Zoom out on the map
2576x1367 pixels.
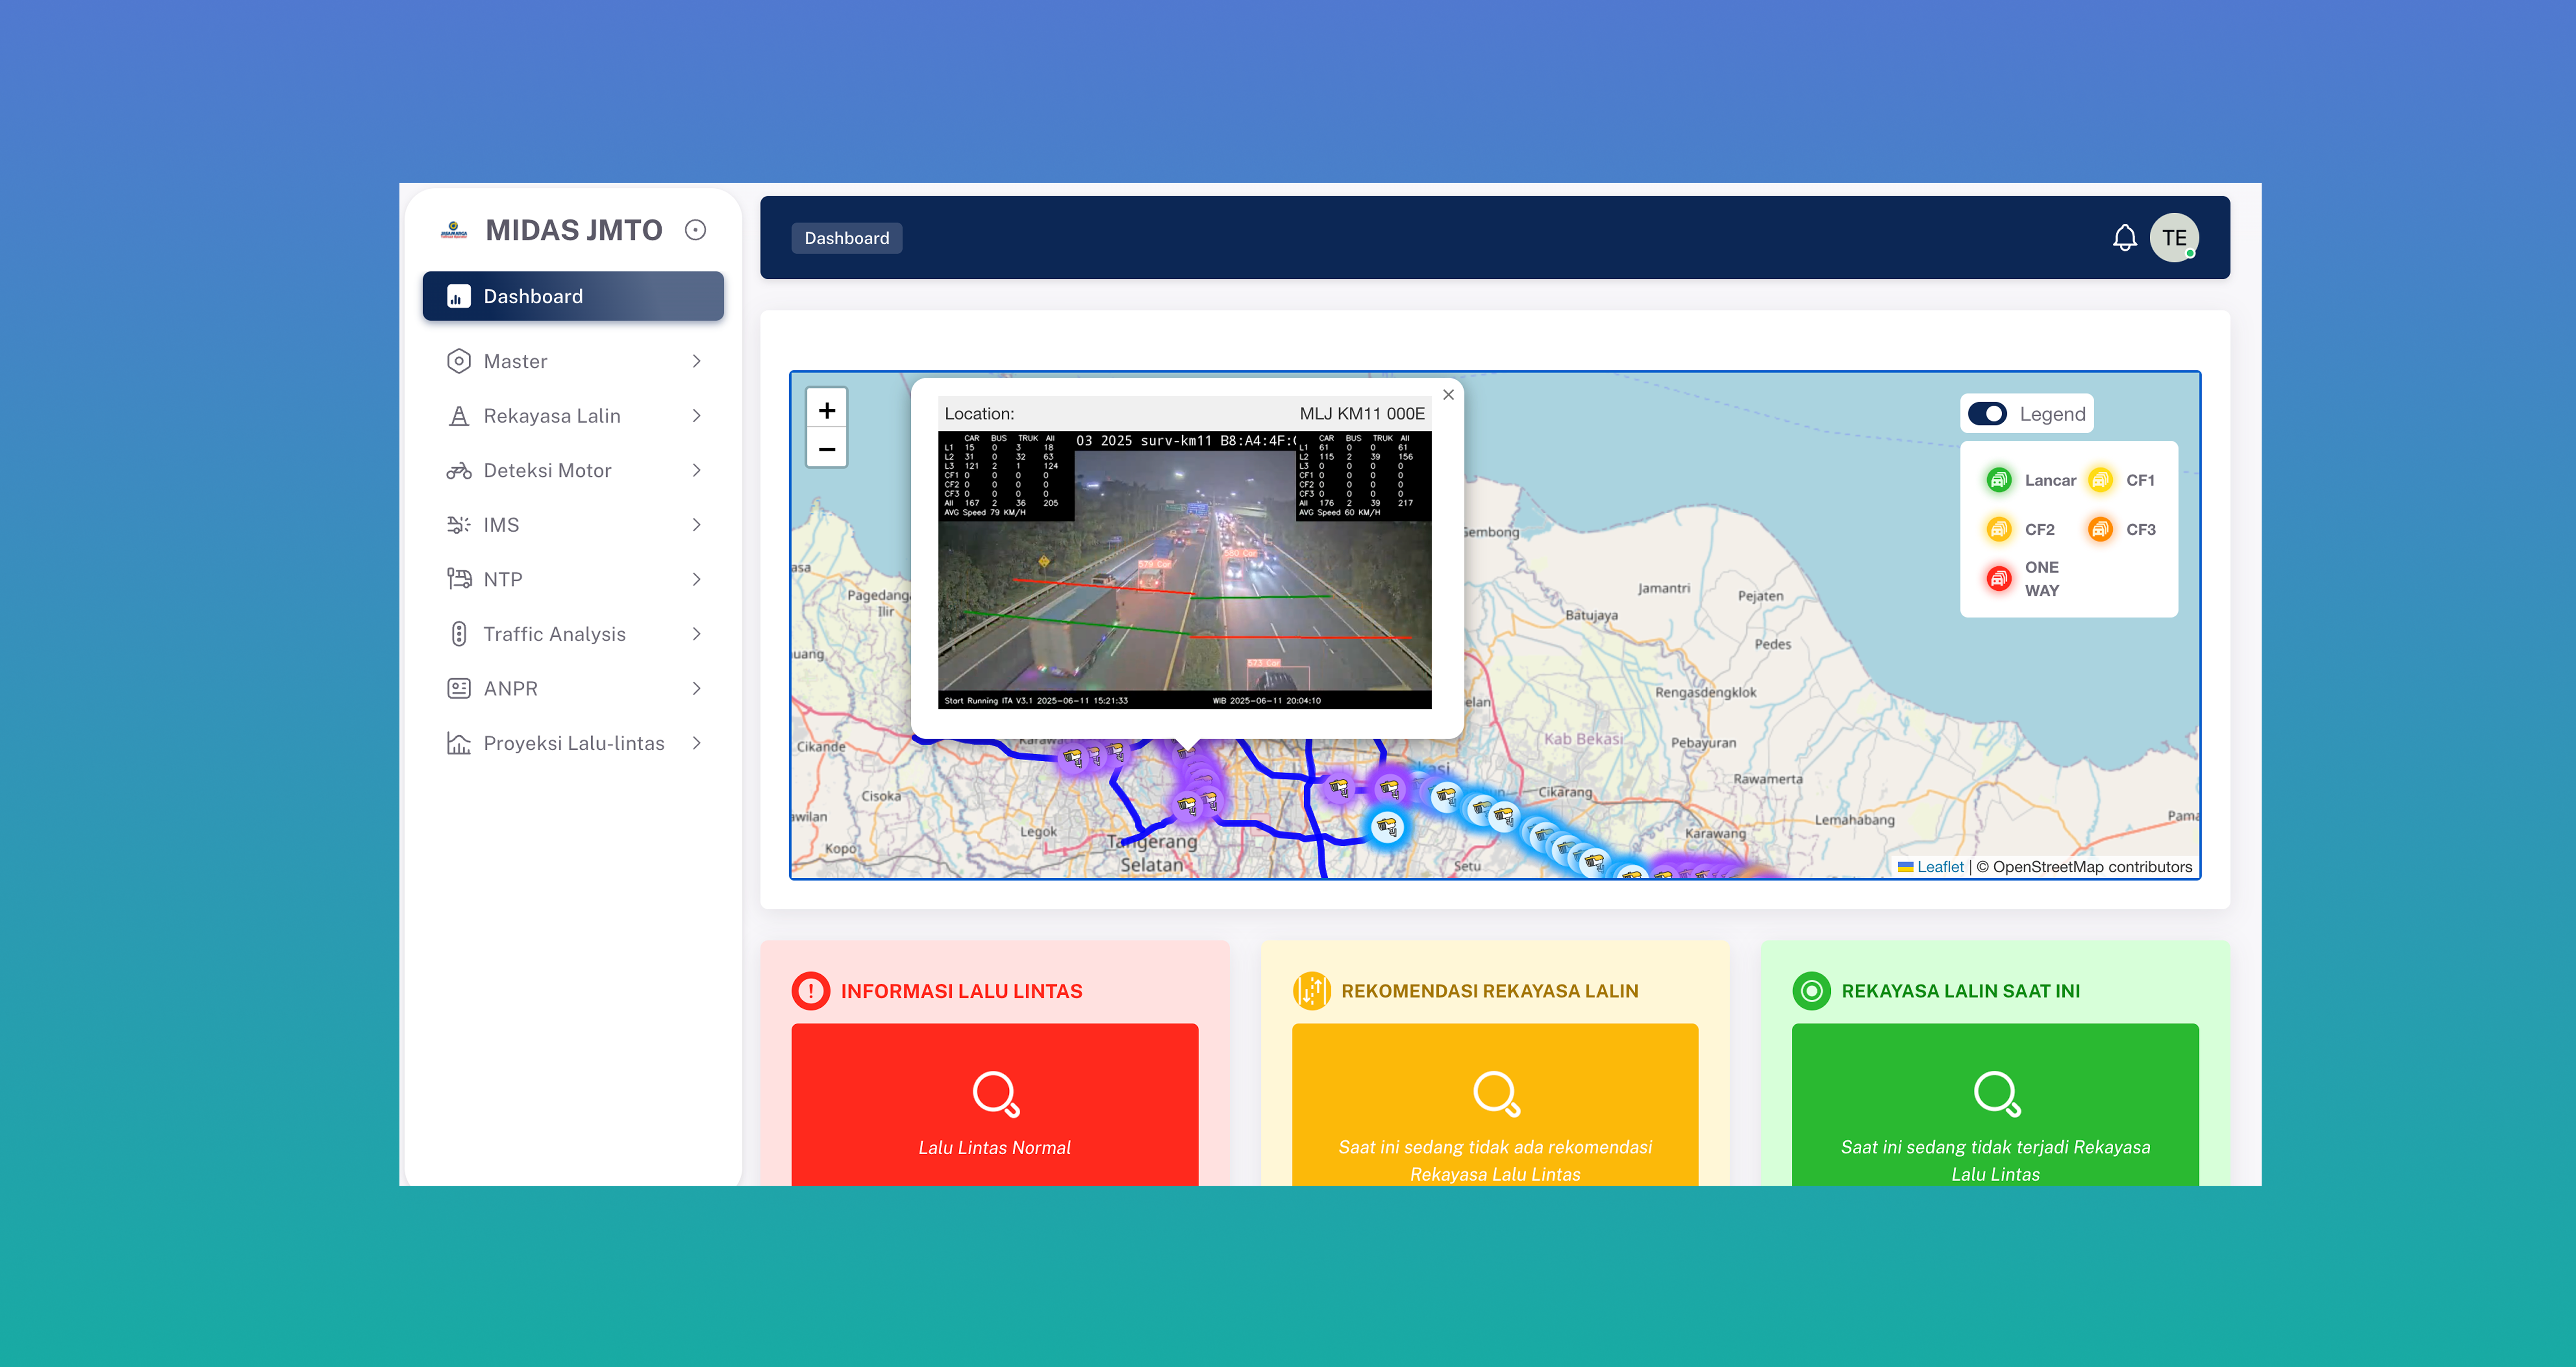pyautogui.click(x=826, y=449)
